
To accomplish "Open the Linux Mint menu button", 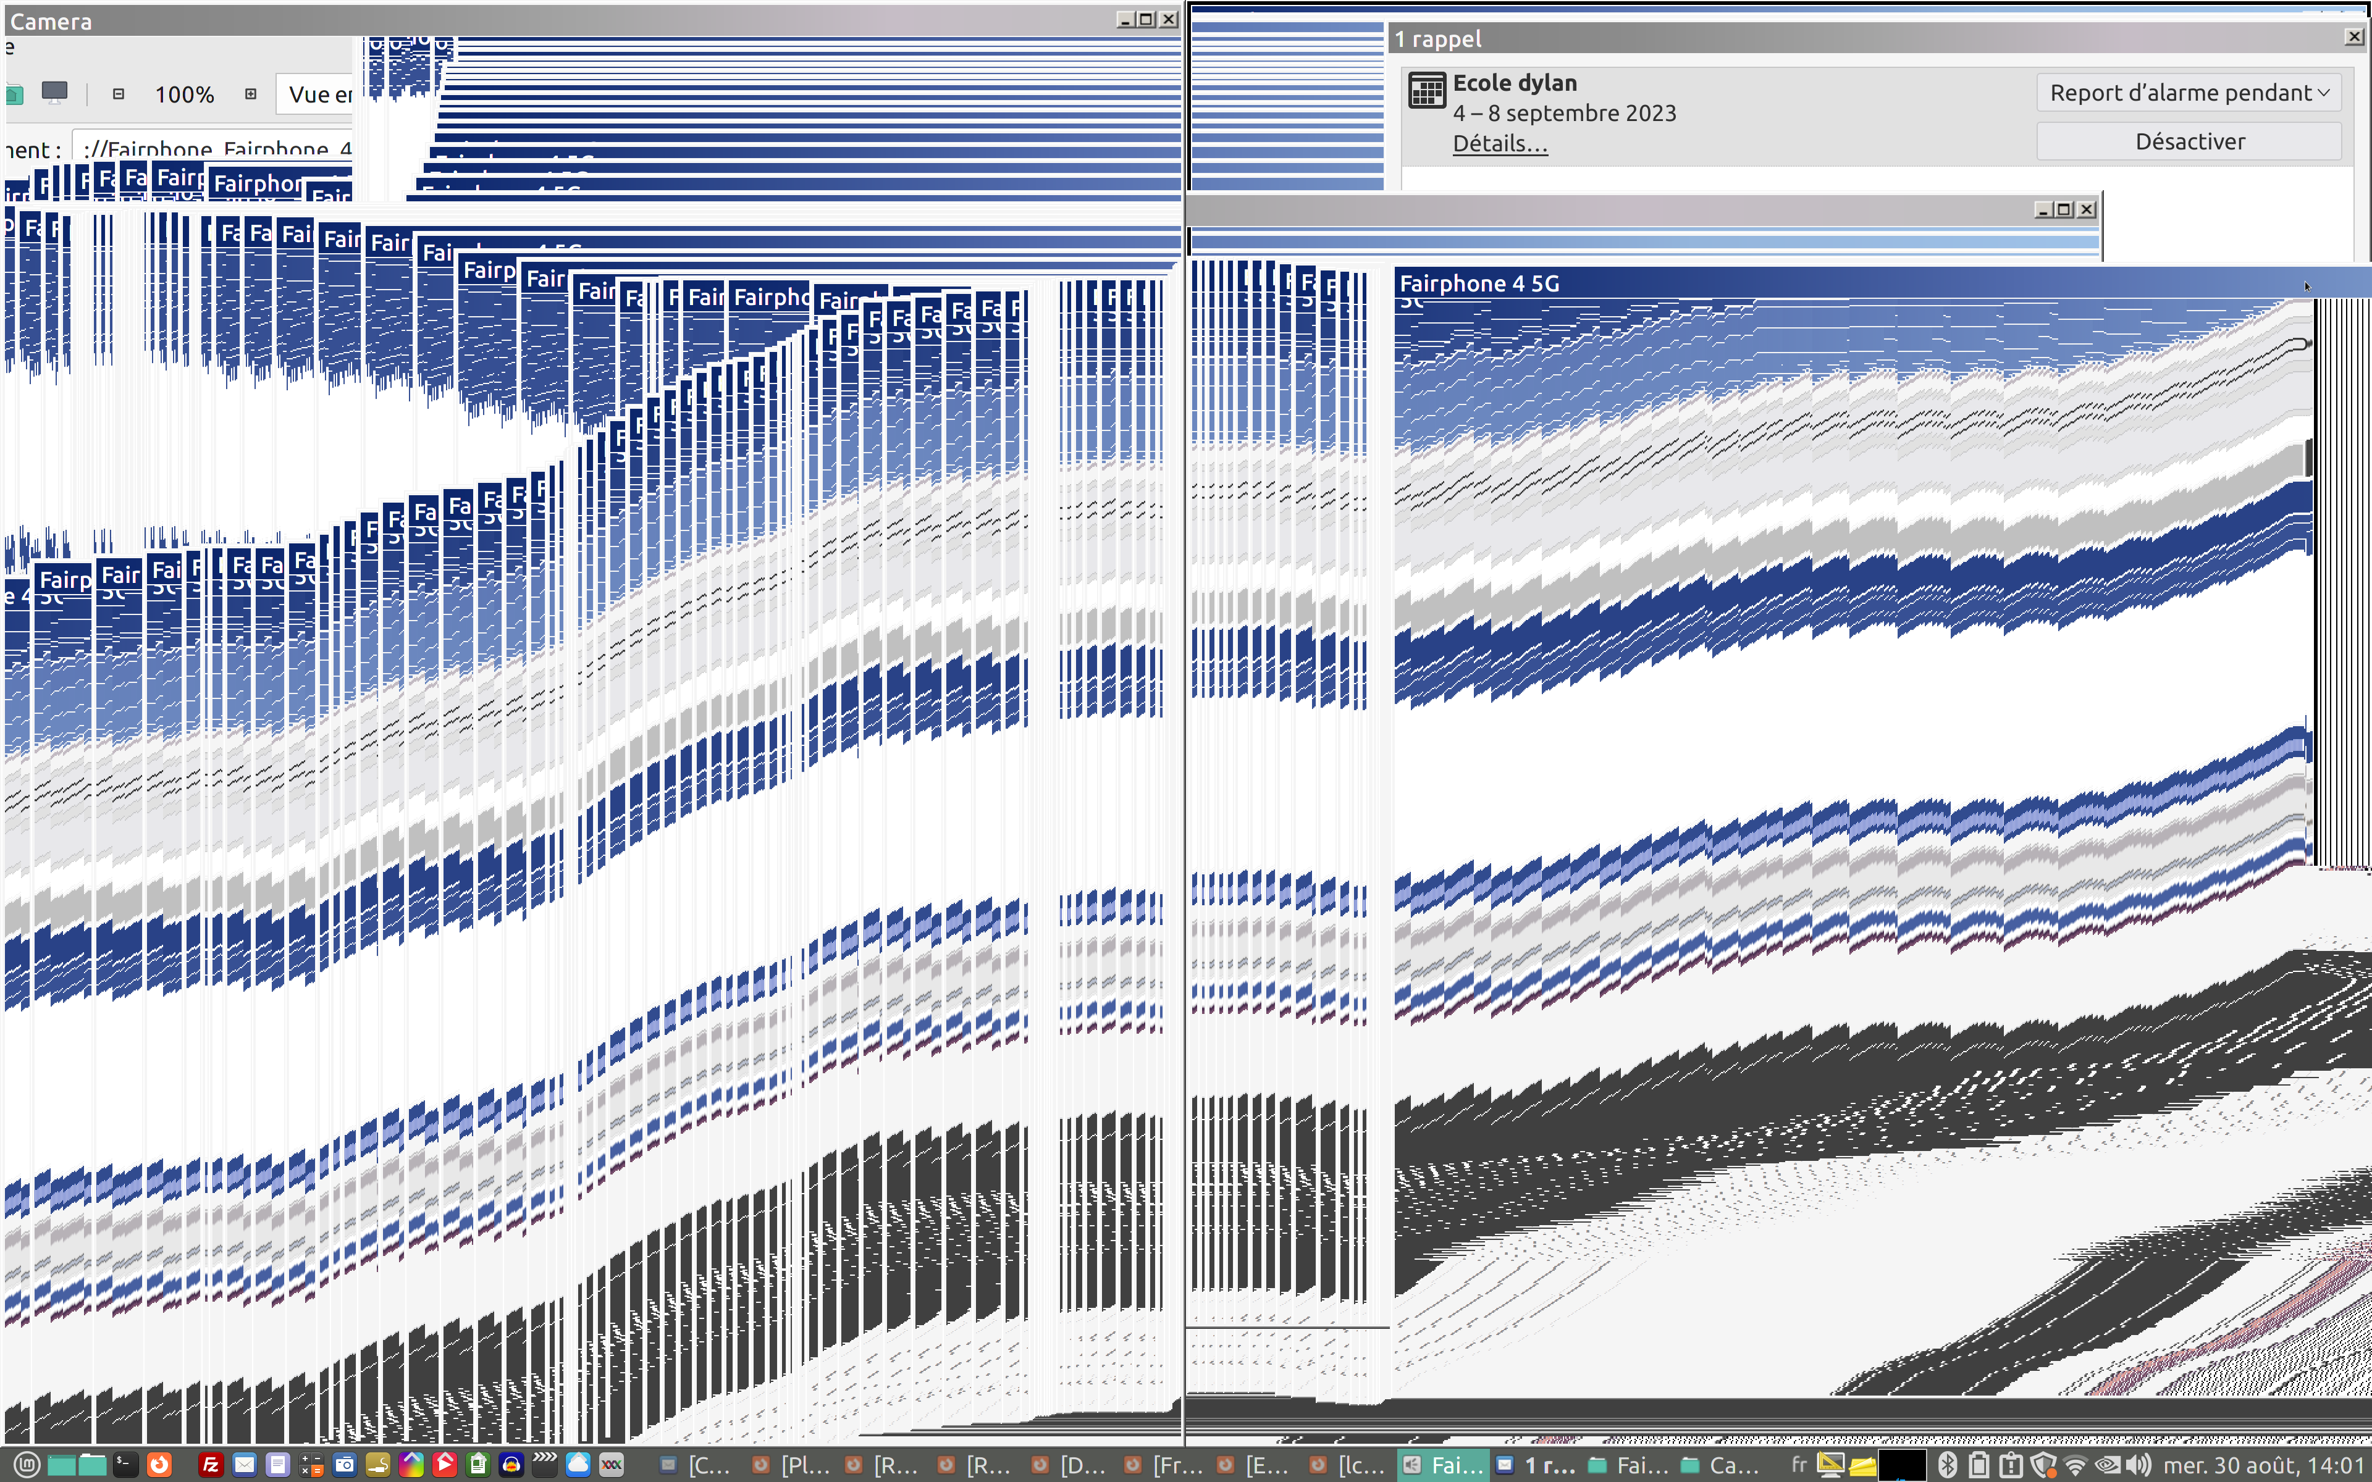I will click(x=27, y=1464).
